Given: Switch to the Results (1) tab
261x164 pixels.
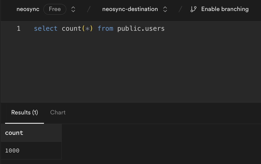Looking at the screenshot, I should click(x=25, y=112).
